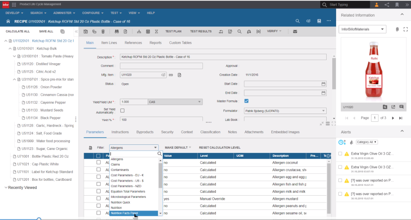Click the envelope mail icon
The width and height of the screenshot is (411, 220).
(295, 32)
